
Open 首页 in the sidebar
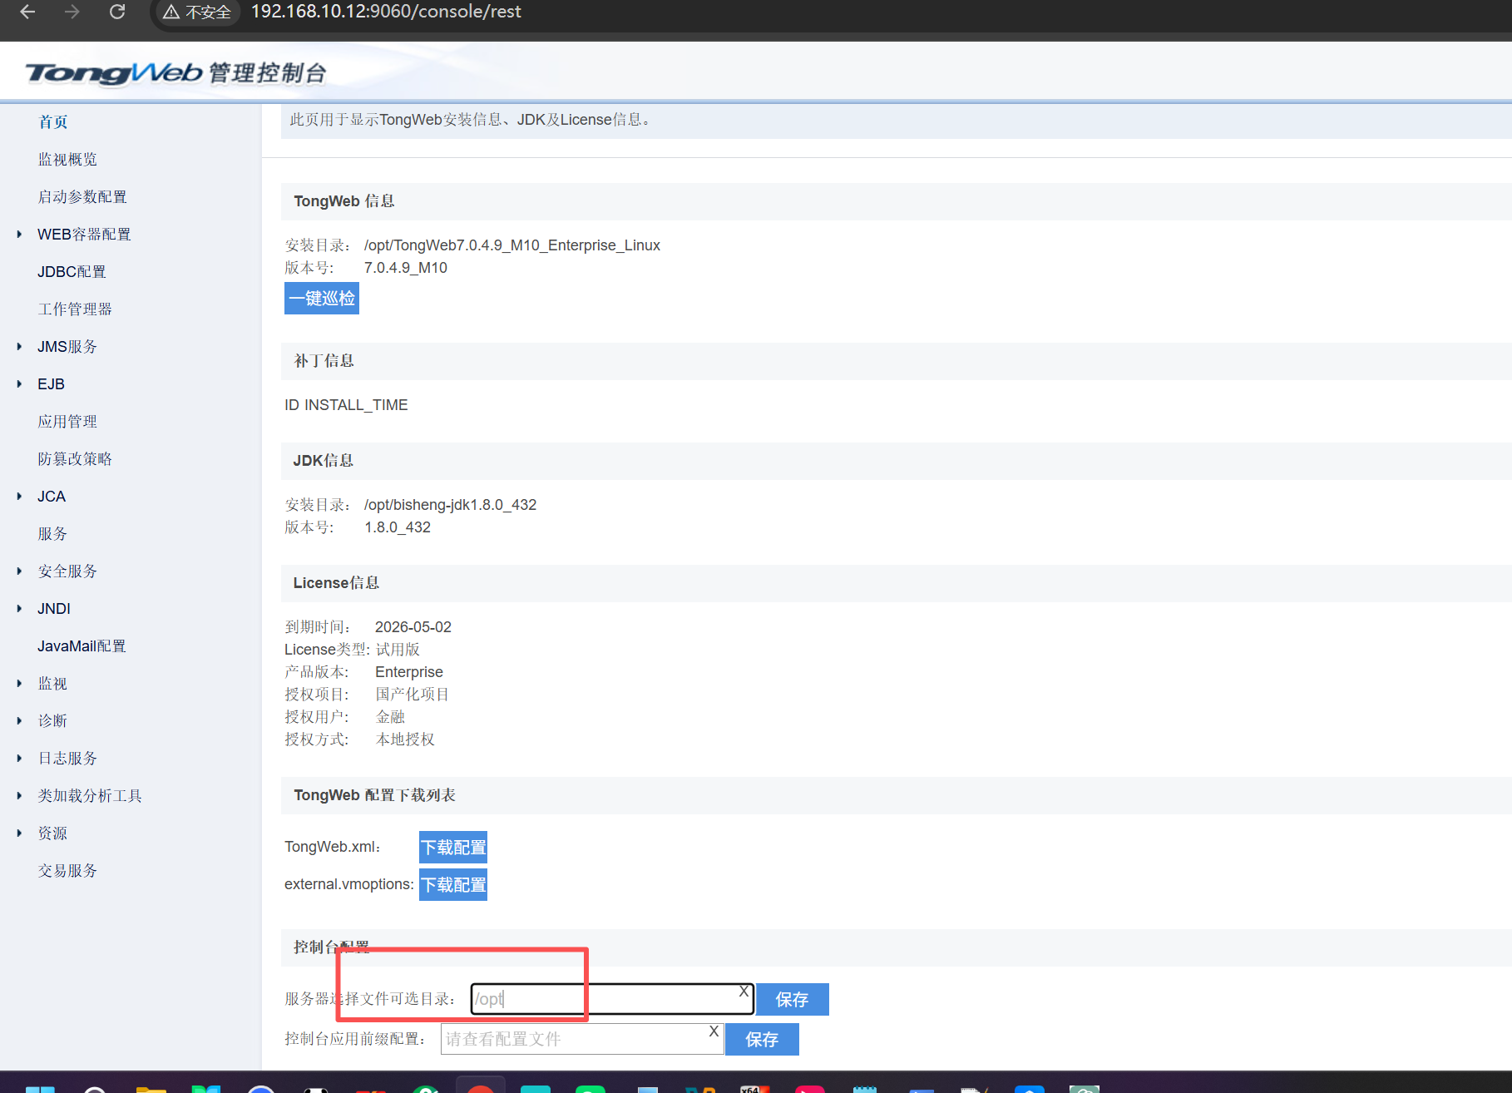point(53,122)
